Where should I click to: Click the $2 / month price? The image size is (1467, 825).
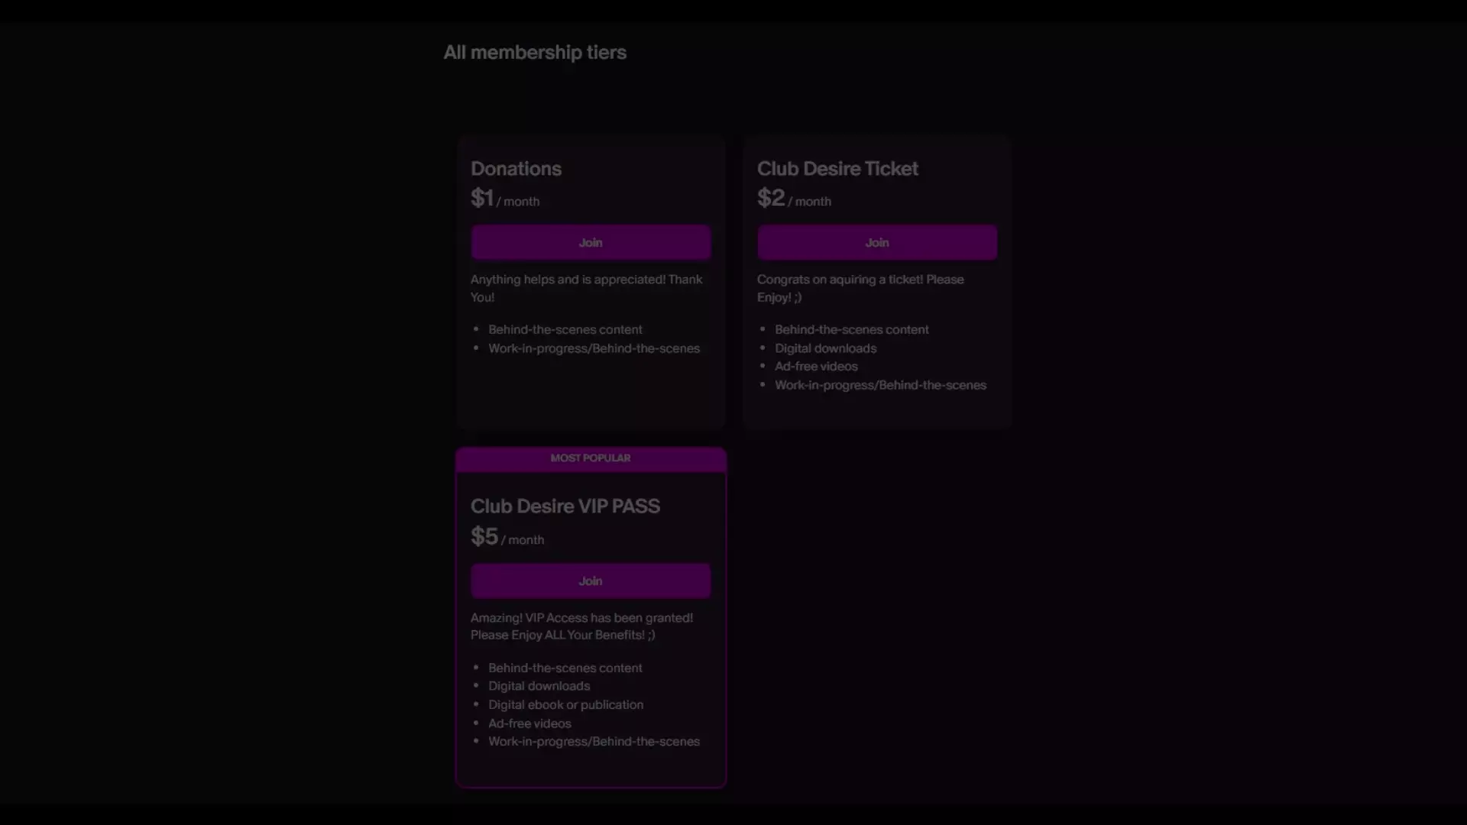point(794,199)
